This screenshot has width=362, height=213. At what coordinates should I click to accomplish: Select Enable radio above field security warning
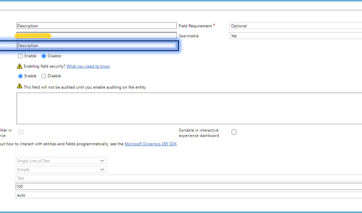point(20,56)
